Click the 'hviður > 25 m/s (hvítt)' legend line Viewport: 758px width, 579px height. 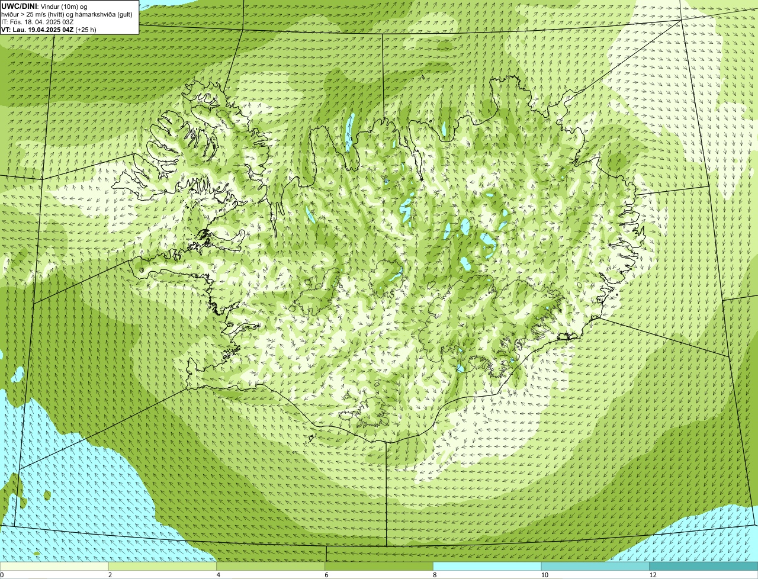click(67, 14)
